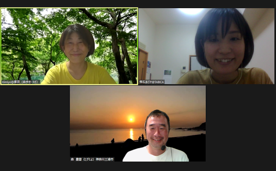
Task: Click the black bar above the video tiles
Action: coord(138,4)
